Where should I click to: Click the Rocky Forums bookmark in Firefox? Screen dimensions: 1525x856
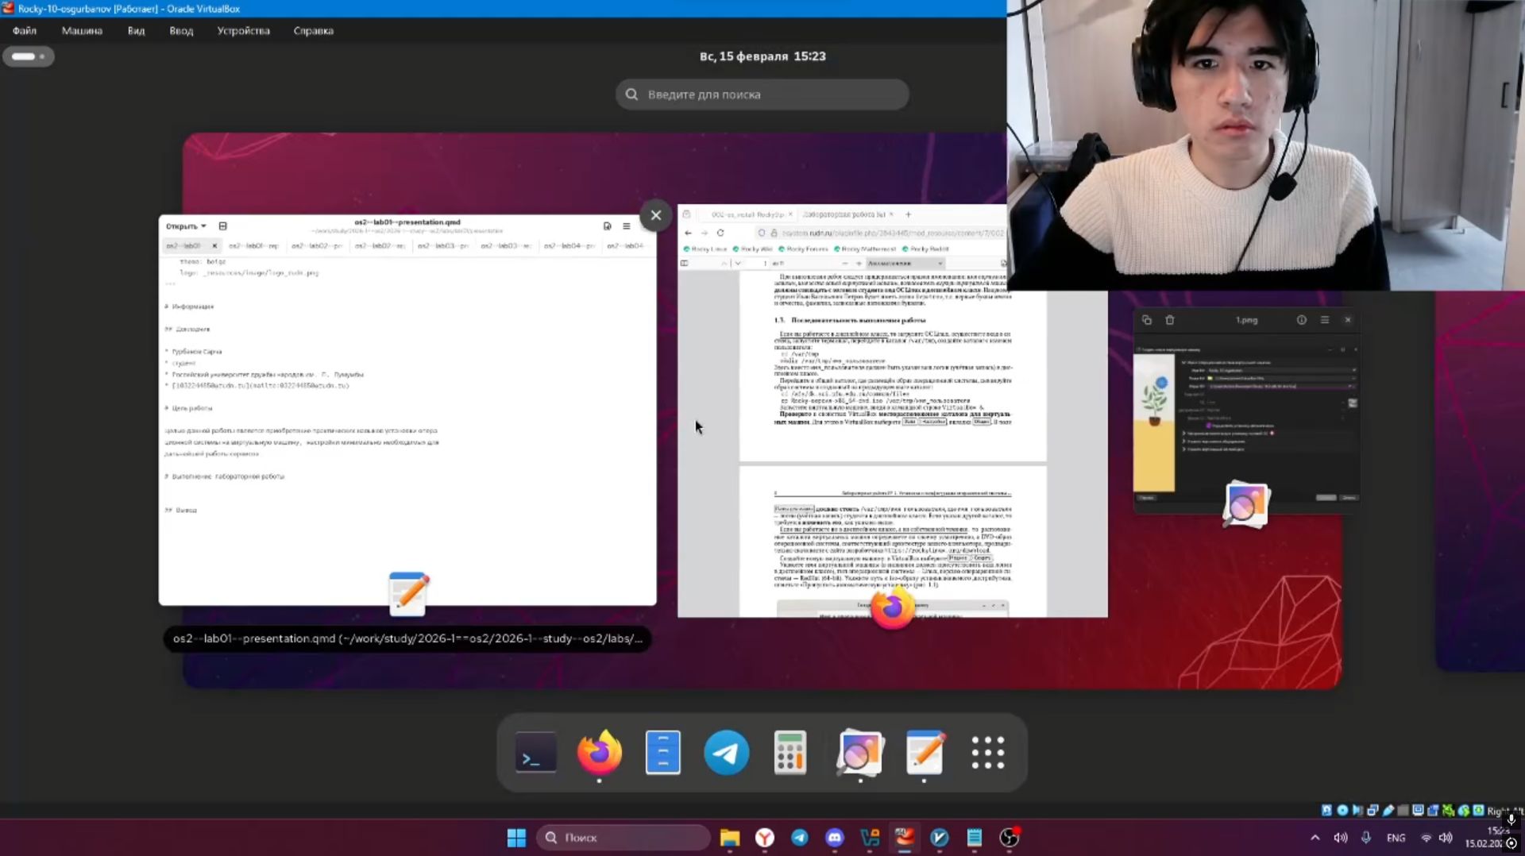tap(803, 249)
